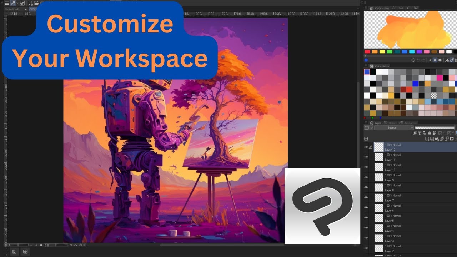Click the current blue color indicator in Color Mixing
Viewport: 457px width, 257px height.
coord(366,60)
